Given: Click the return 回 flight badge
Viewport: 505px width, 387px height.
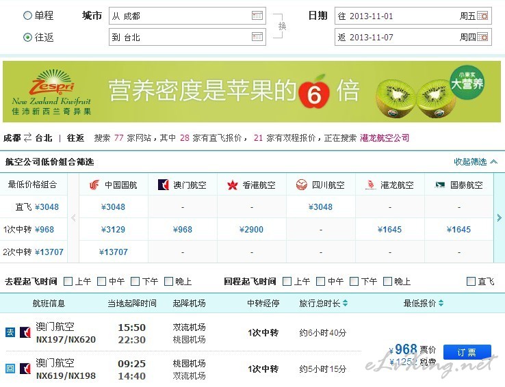Looking at the screenshot, I should point(10,369).
